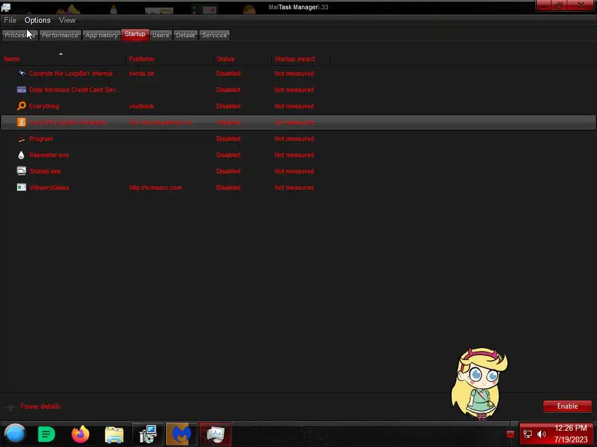Click the Fewer details link
The height and width of the screenshot is (447, 597).
pos(40,406)
